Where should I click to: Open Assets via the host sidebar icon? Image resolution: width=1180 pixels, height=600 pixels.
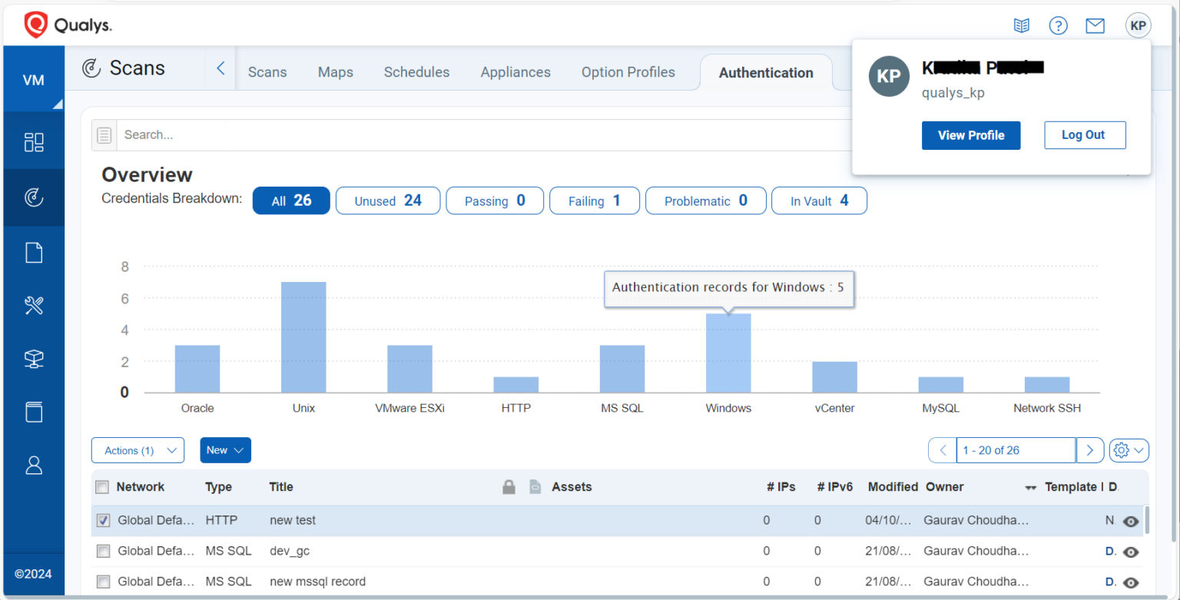pyautogui.click(x=34, y=358)
